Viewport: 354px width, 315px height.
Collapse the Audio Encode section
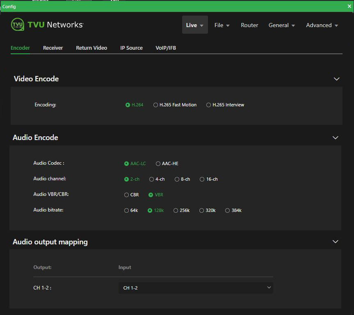click(x=336, y=138)
